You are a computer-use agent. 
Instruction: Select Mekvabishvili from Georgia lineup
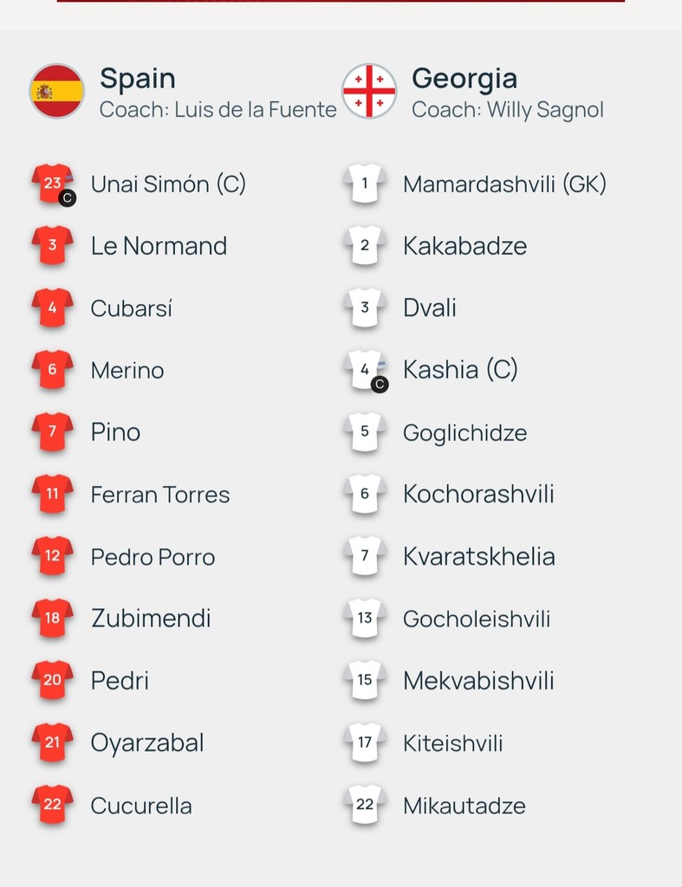(478, 681)
